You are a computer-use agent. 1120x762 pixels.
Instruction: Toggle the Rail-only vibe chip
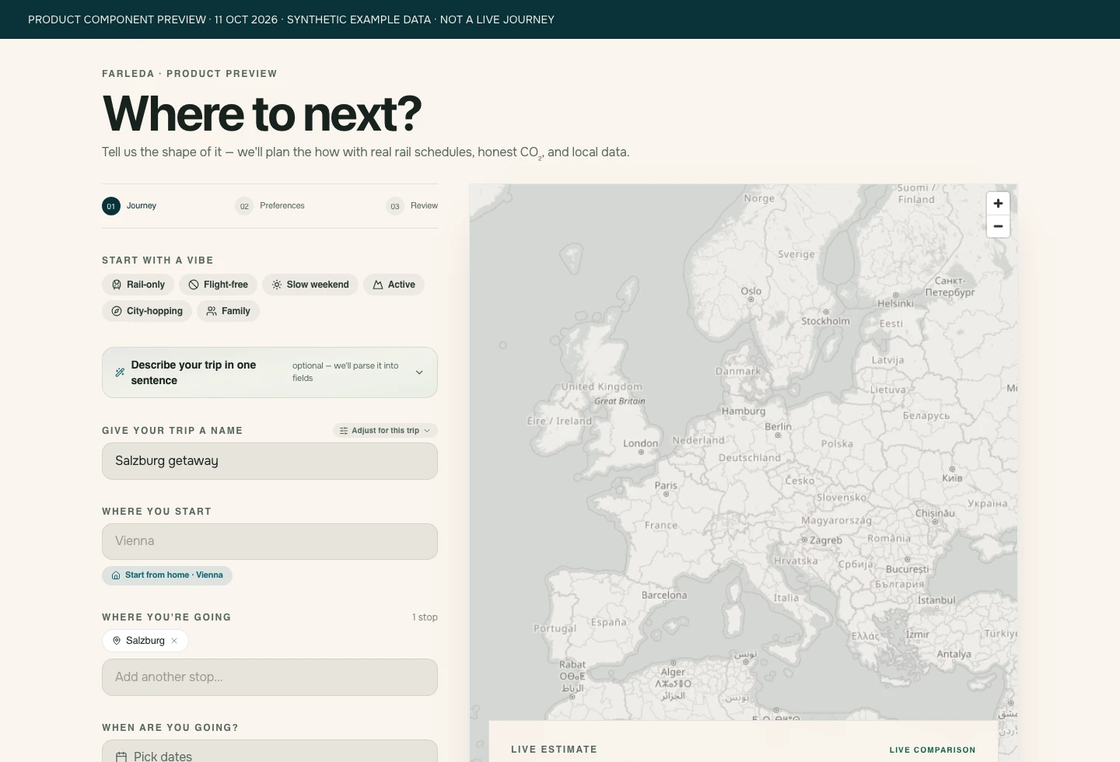138,285
